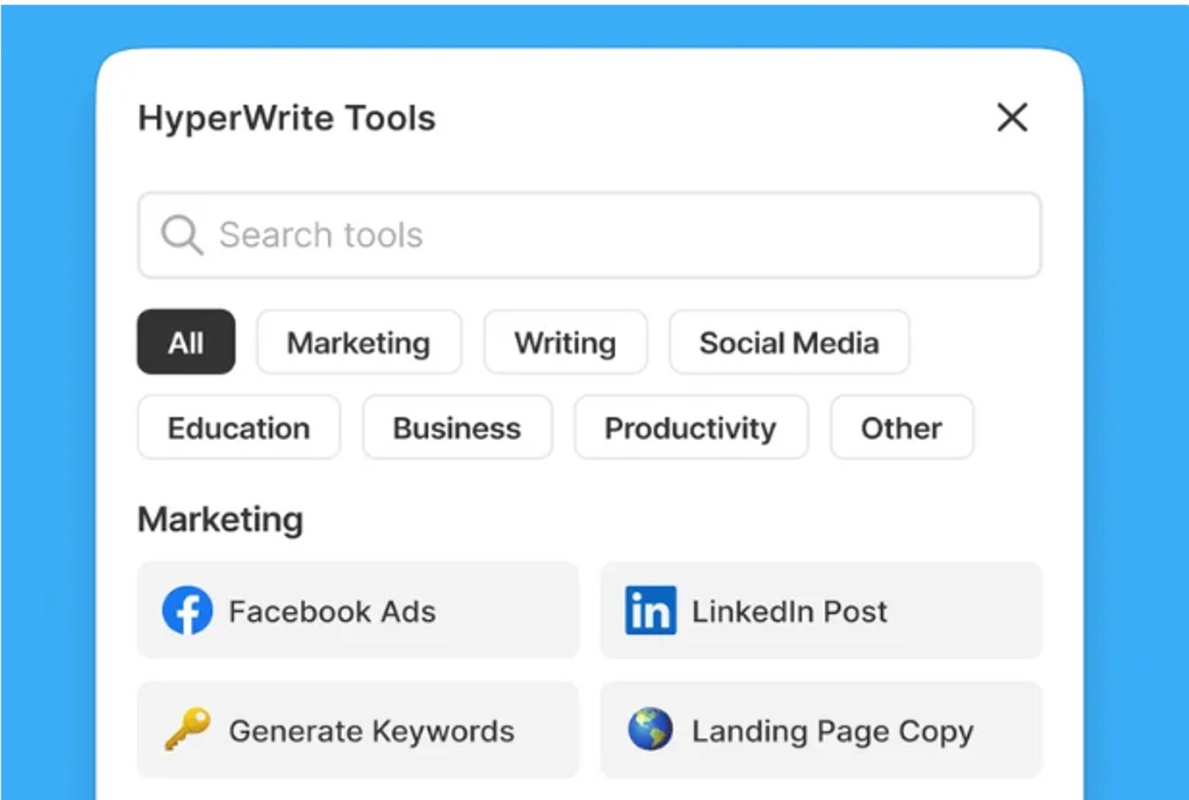Select the All filter chip

point(186,342)
